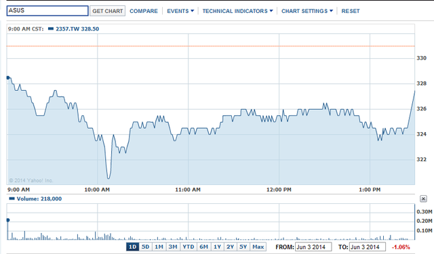Viewport: 434px width, 254px height.
Task: Switch to the 5D time range
Action: [x=145, y=247]
